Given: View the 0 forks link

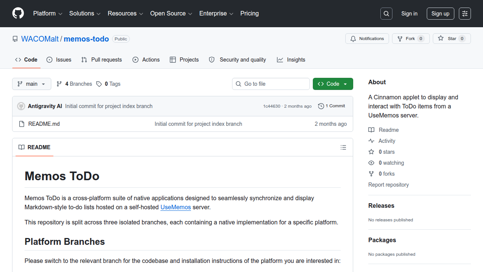Looking at the screenshot, I should [x=387, y=174].
